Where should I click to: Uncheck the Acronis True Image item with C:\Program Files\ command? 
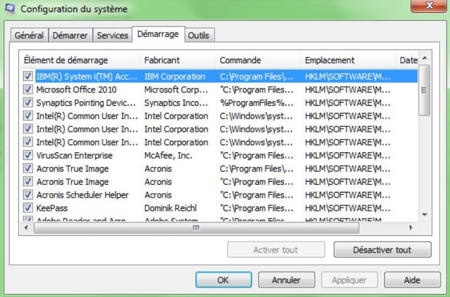pos(28,168)
